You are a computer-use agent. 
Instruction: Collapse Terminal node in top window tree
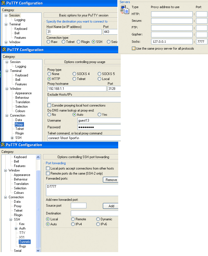6,24
